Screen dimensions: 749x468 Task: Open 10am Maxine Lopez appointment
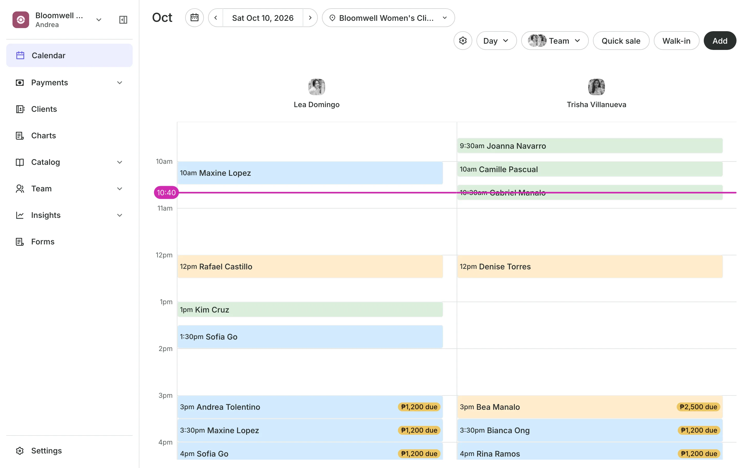tap(310, 173)
